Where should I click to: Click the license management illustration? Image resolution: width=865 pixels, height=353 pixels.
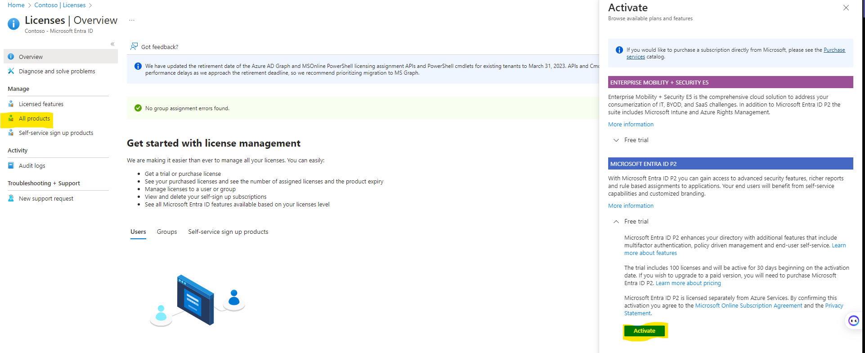[x=197, y=300]
